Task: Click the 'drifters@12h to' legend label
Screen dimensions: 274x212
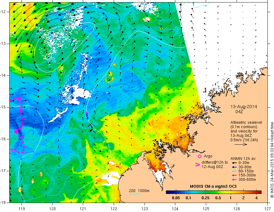Action: (215, 162)
